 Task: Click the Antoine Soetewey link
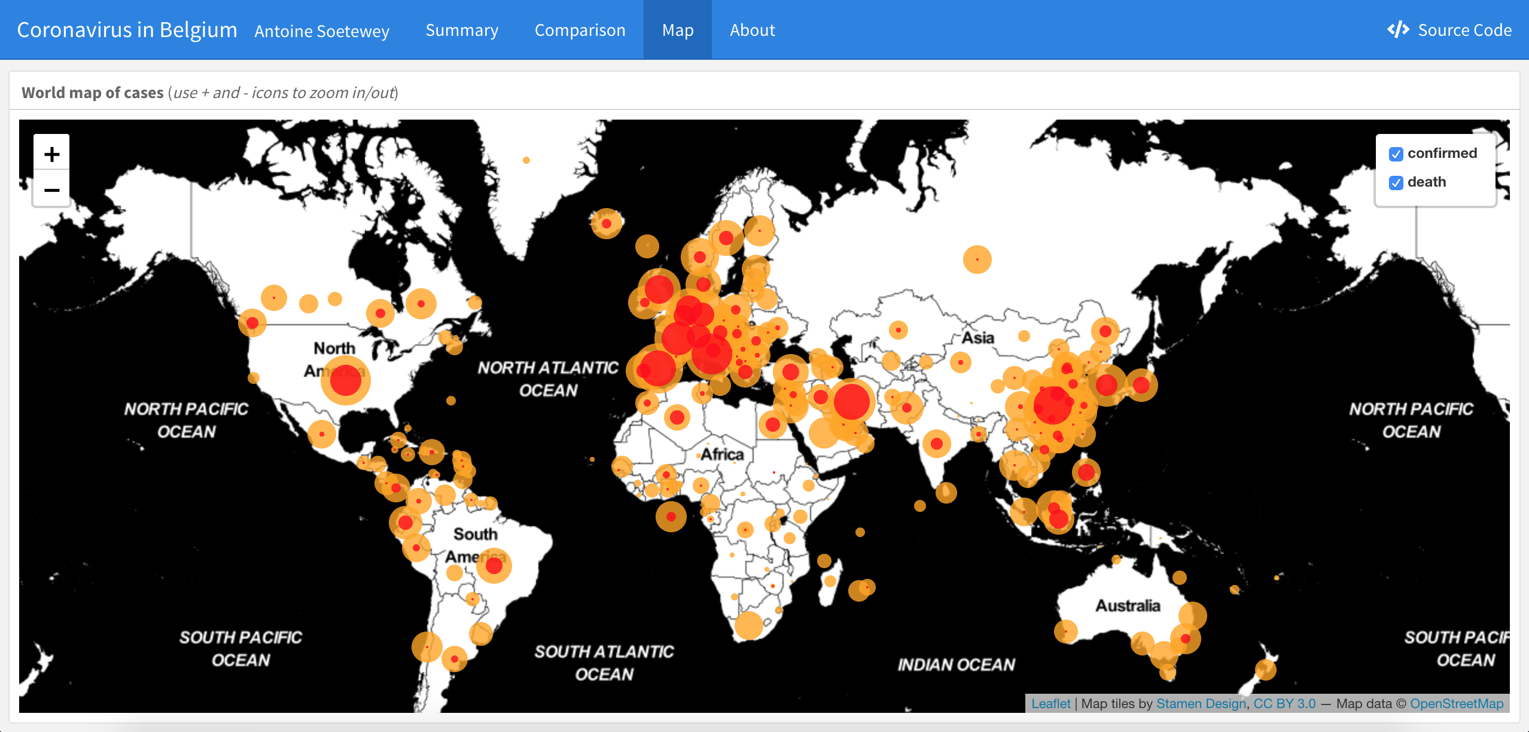[x=321, y=31]
